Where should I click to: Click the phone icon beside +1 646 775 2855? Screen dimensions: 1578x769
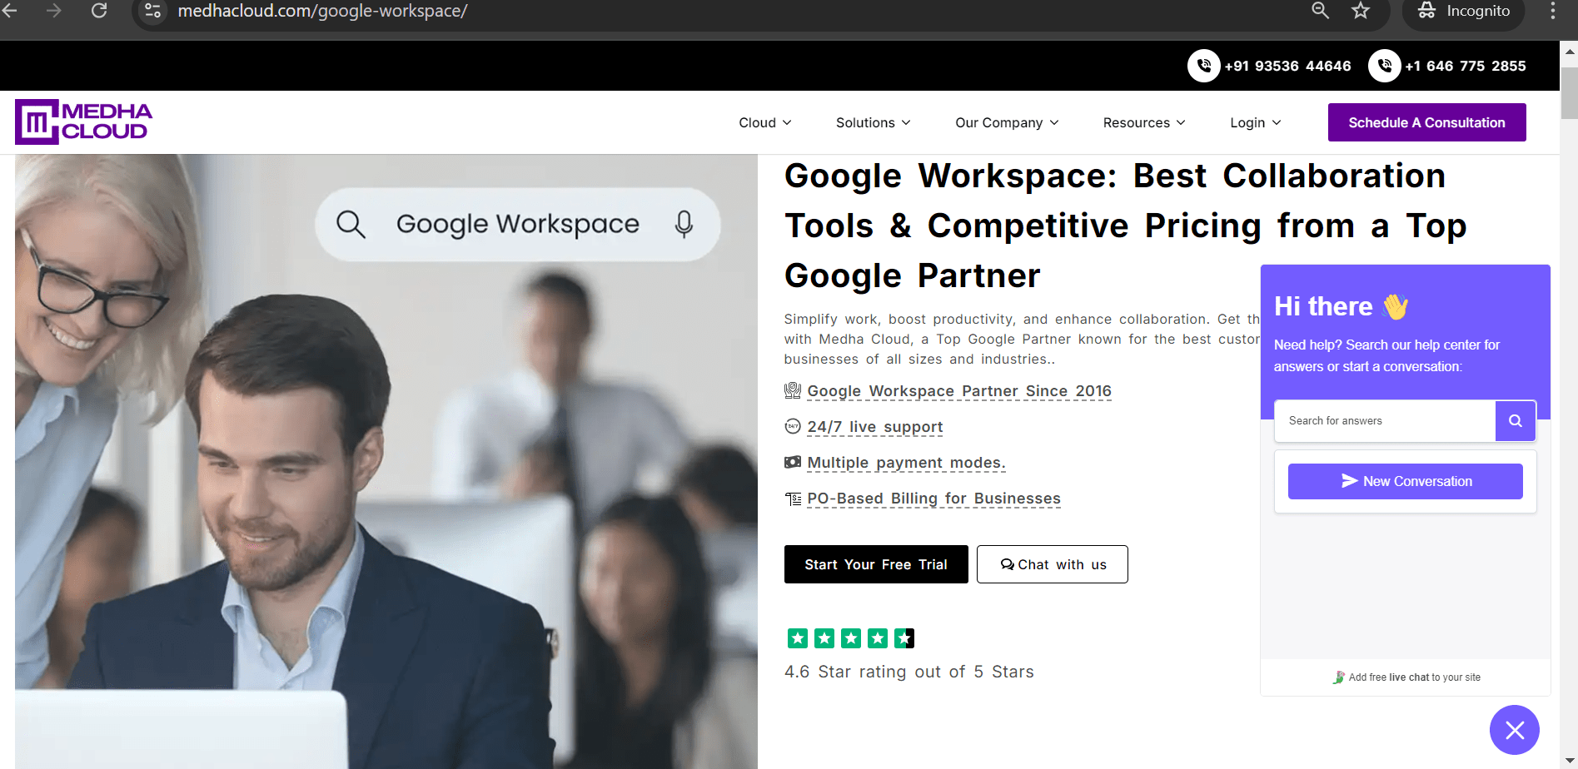pos(1384,65)
